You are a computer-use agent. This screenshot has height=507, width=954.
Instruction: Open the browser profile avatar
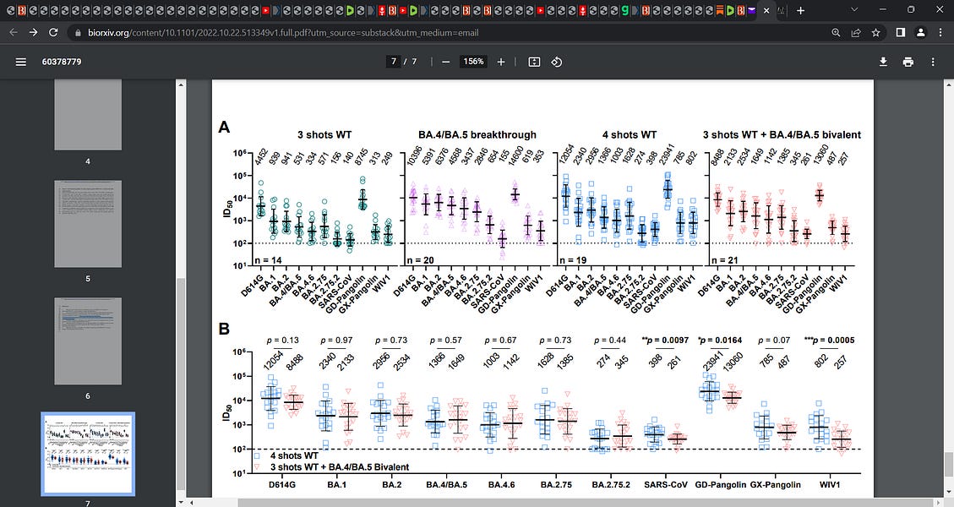point(920,32)
